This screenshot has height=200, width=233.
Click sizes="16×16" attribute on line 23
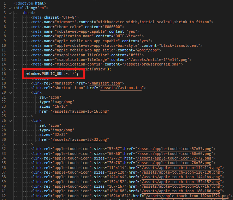click(x=54, y=106)
